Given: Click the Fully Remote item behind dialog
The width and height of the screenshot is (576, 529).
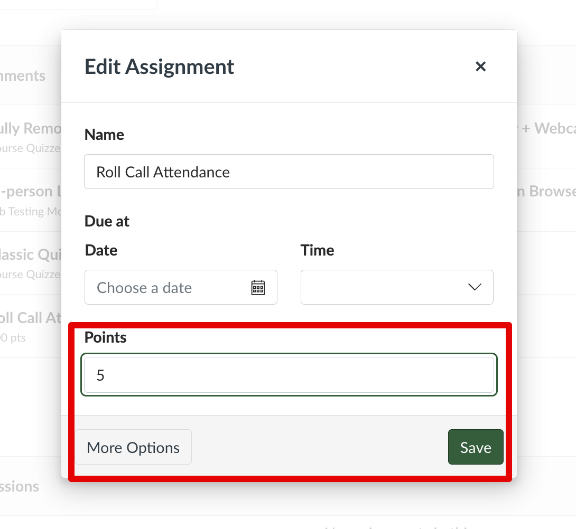Looking at the screenshot, I should point(31,128).
